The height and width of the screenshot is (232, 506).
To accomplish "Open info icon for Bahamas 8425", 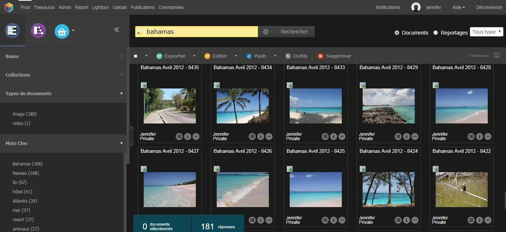I will click(x=334, y=220).
